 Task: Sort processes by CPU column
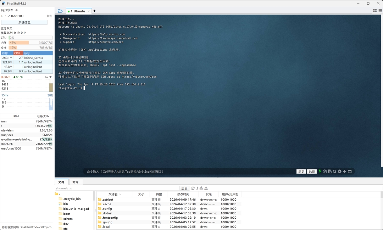18,53
